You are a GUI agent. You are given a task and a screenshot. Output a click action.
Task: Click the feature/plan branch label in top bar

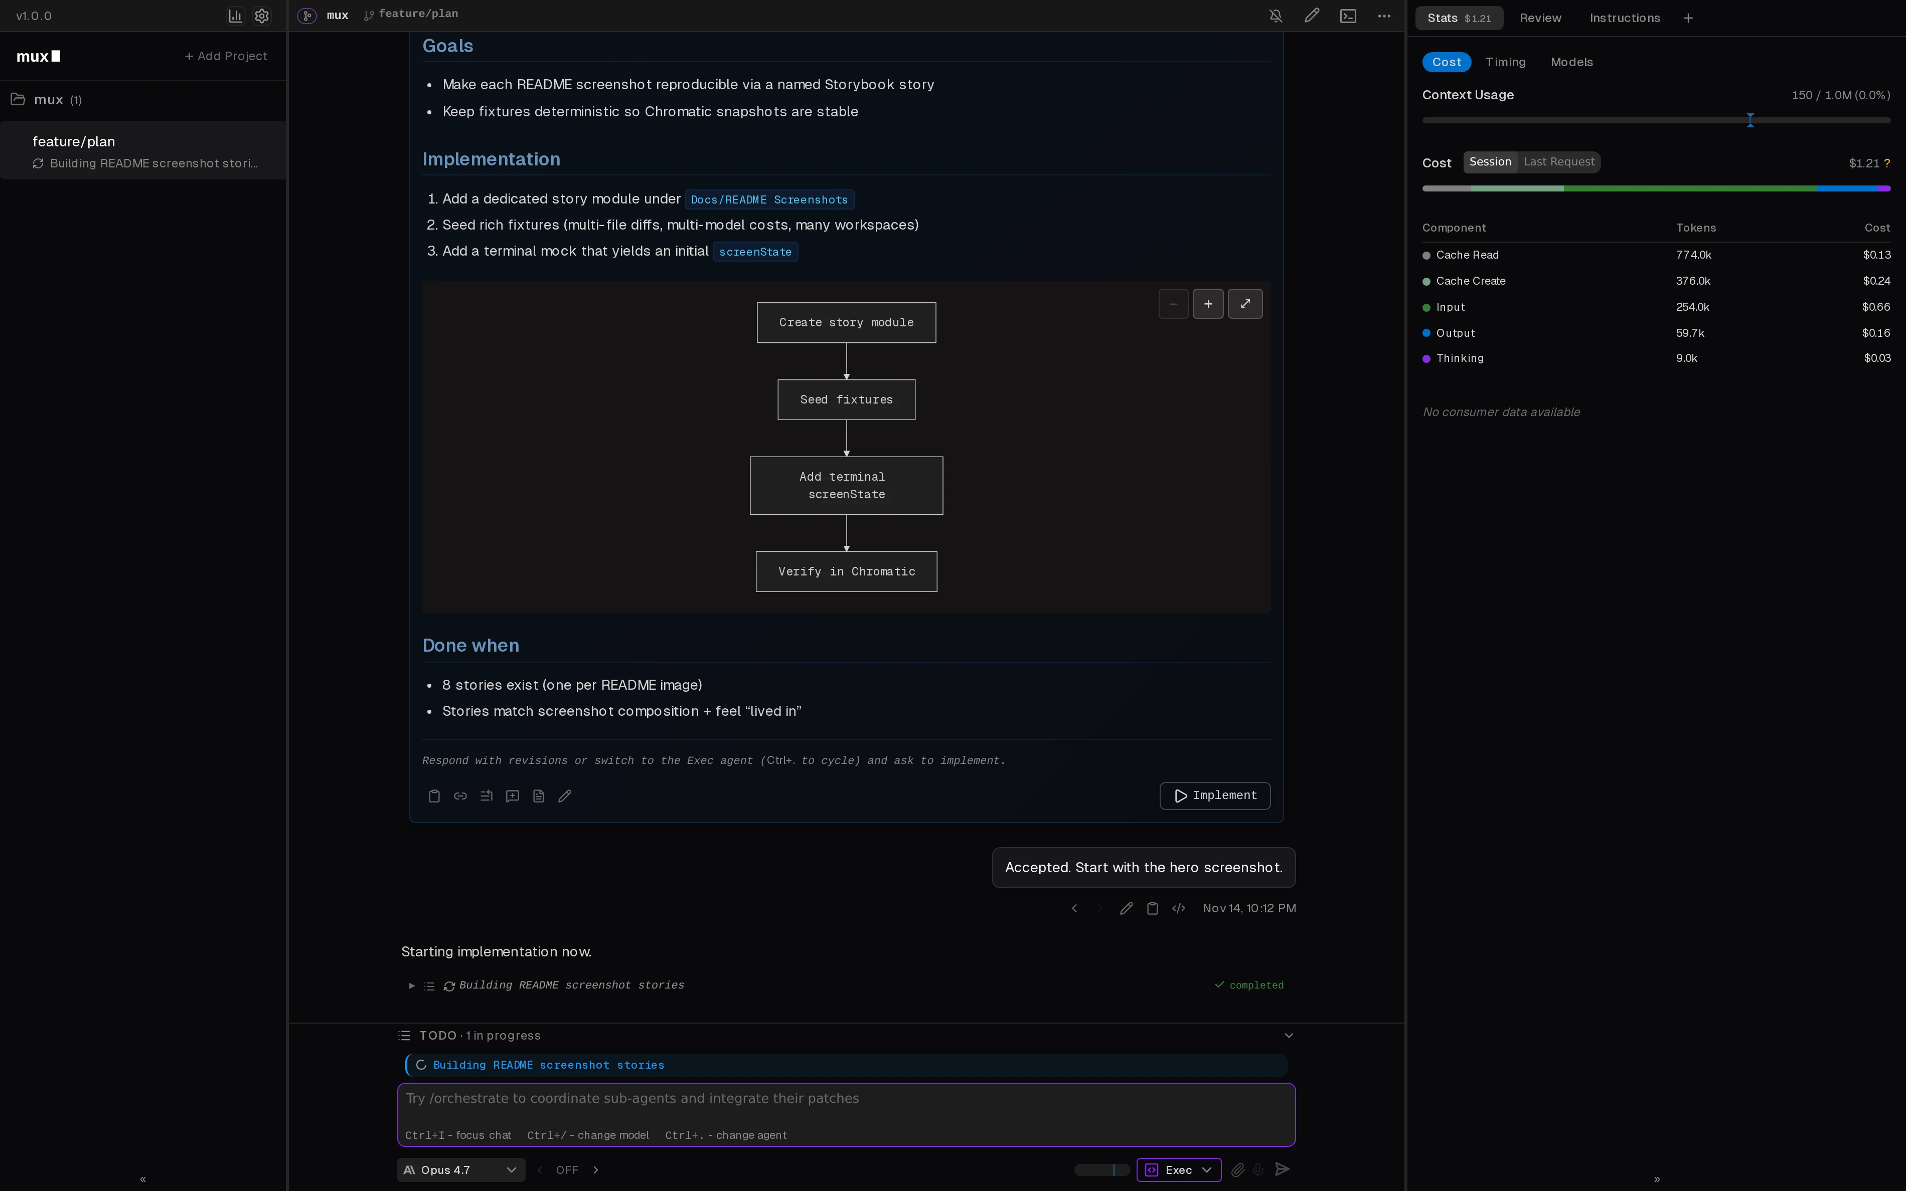tap(411, 14)
